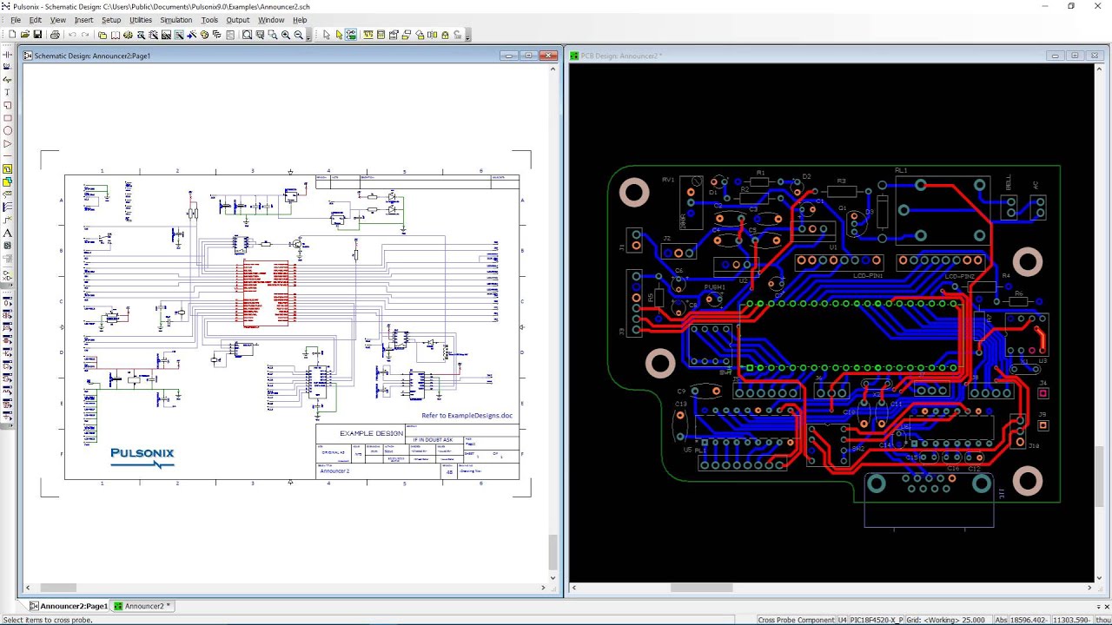Save the design with the floppy disk icon
The height and width of the screenshot is (625, 1112).
click(37, 35)
